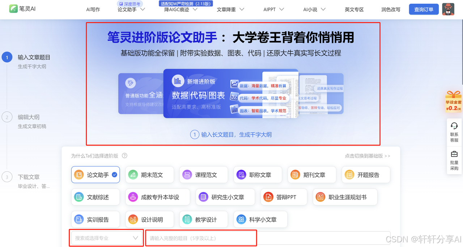
Task: Click the title input field
Action: pos(268,238)
